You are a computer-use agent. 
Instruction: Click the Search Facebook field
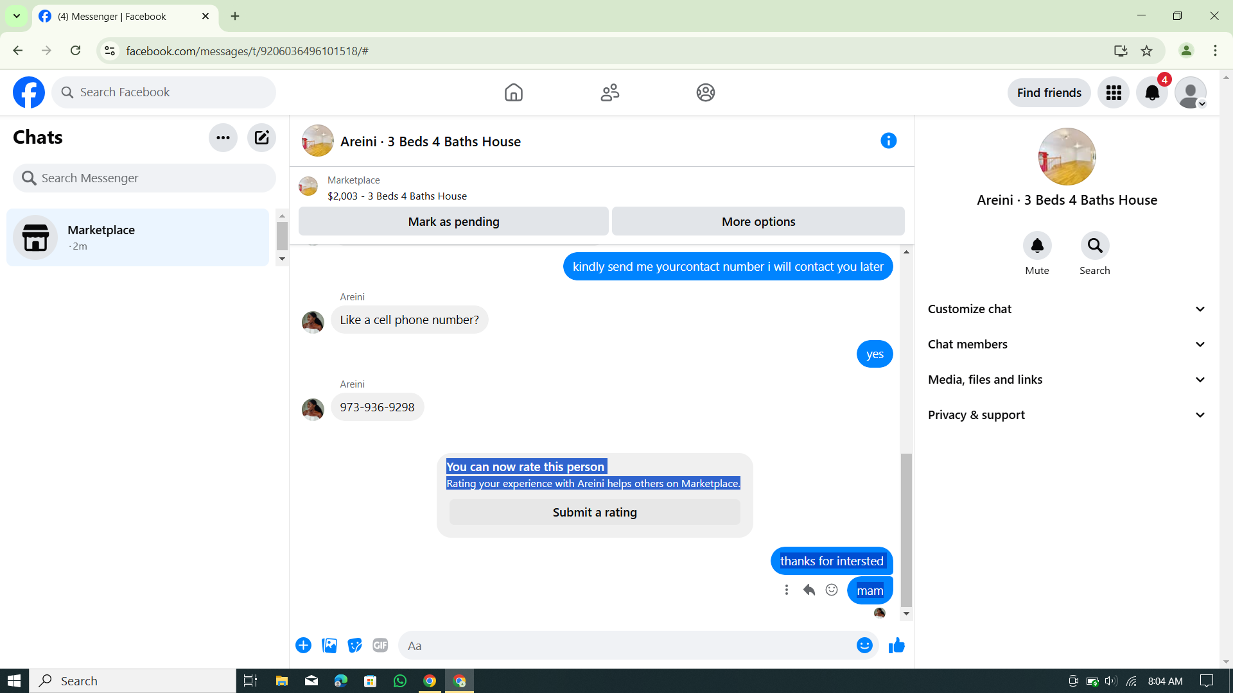click(164, 92)
